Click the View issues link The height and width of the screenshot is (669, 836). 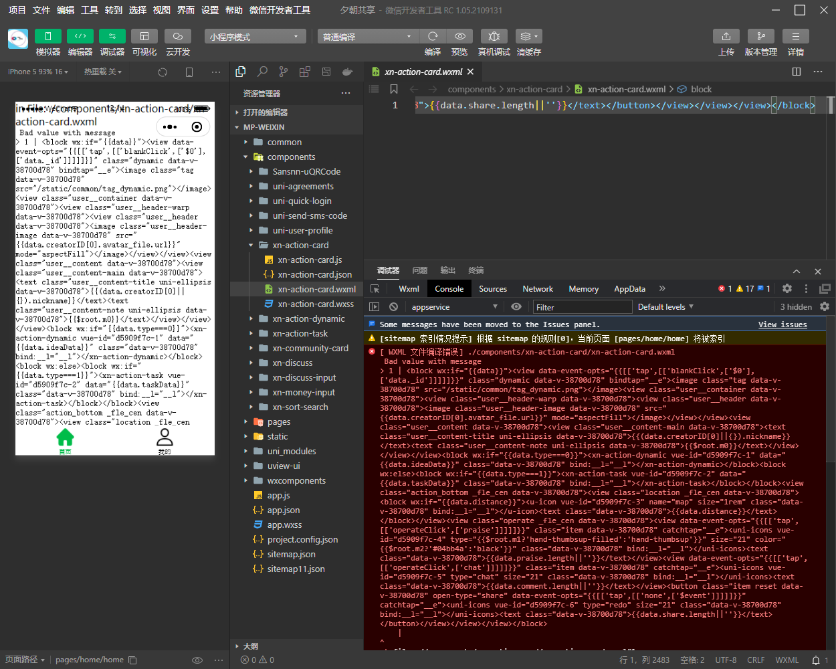point(782,324)
